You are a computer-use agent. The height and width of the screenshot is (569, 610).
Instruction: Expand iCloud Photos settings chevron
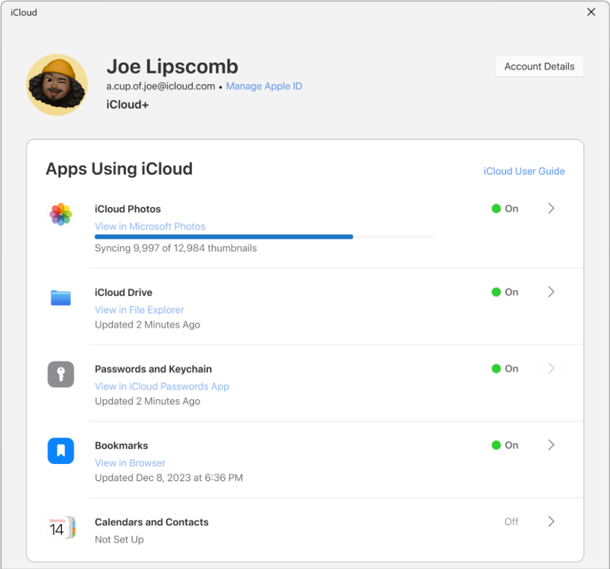[x=551, y=209]
